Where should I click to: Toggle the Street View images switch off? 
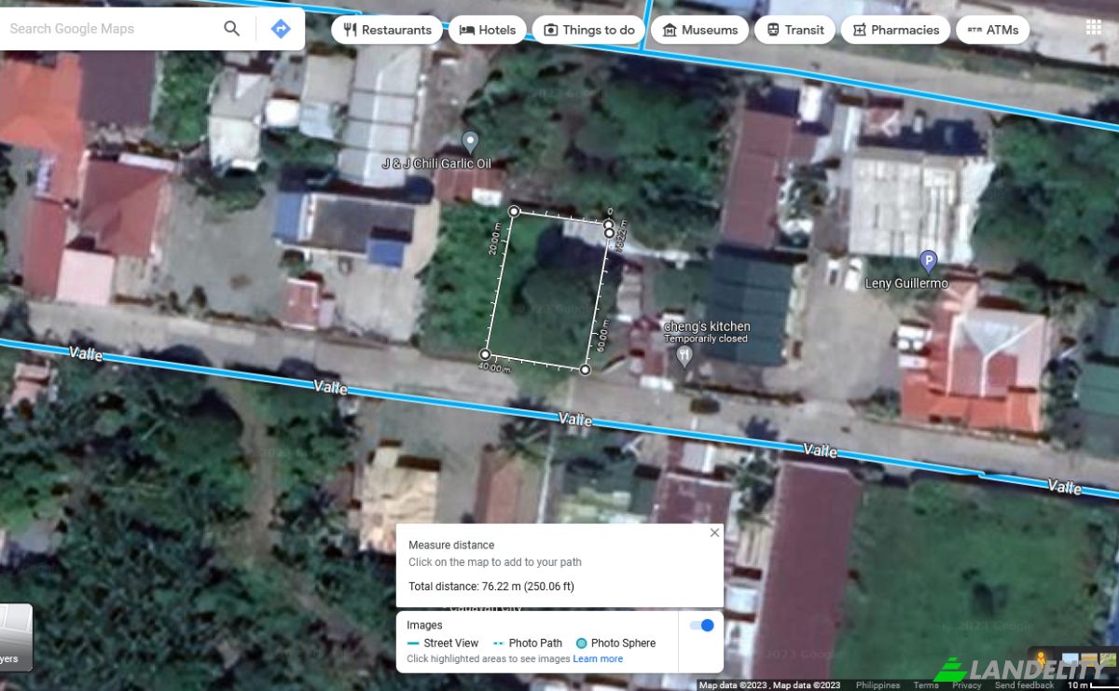pyautogui.click(x=701, y=625)
